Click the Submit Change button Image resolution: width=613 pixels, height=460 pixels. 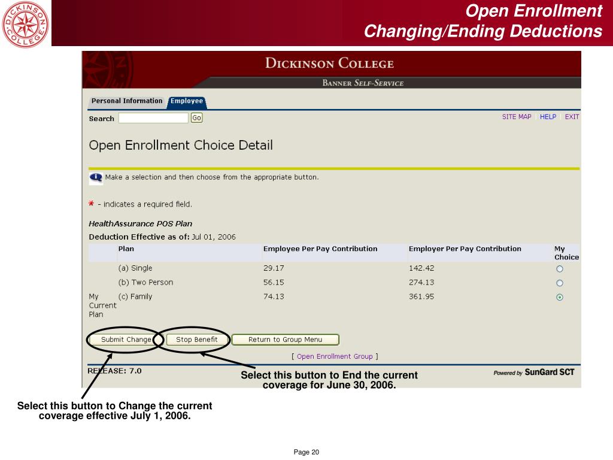tap(126, 340)
